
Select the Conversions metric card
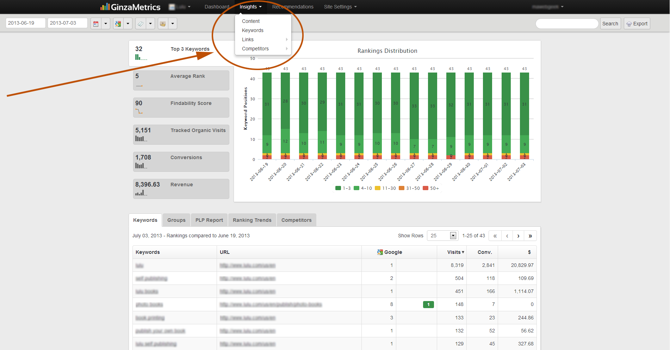point(181,162)
